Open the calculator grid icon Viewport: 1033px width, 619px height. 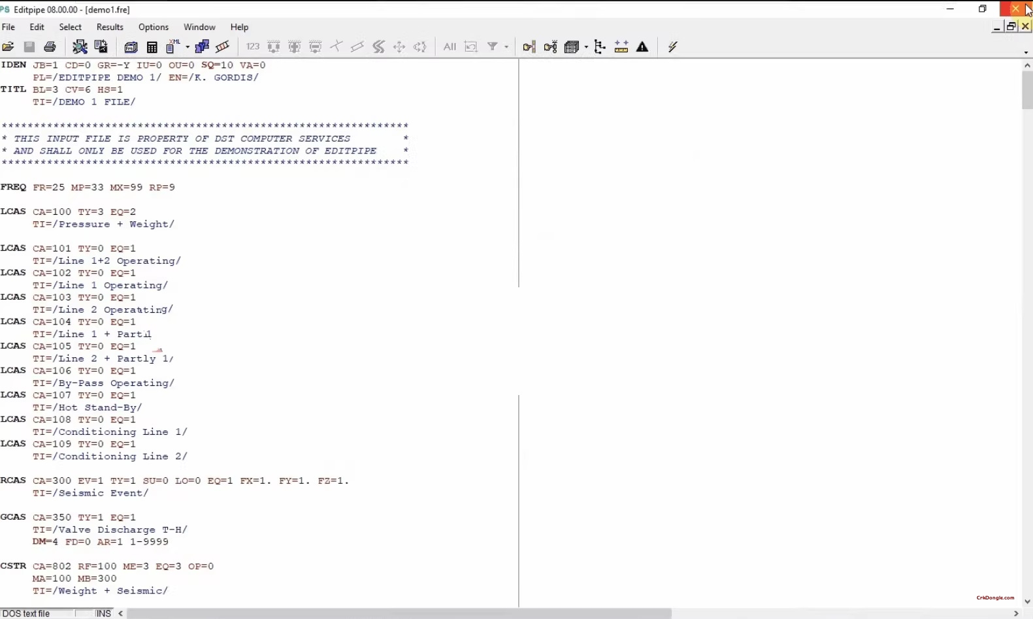pyautogui.click(x=152, y=46)
